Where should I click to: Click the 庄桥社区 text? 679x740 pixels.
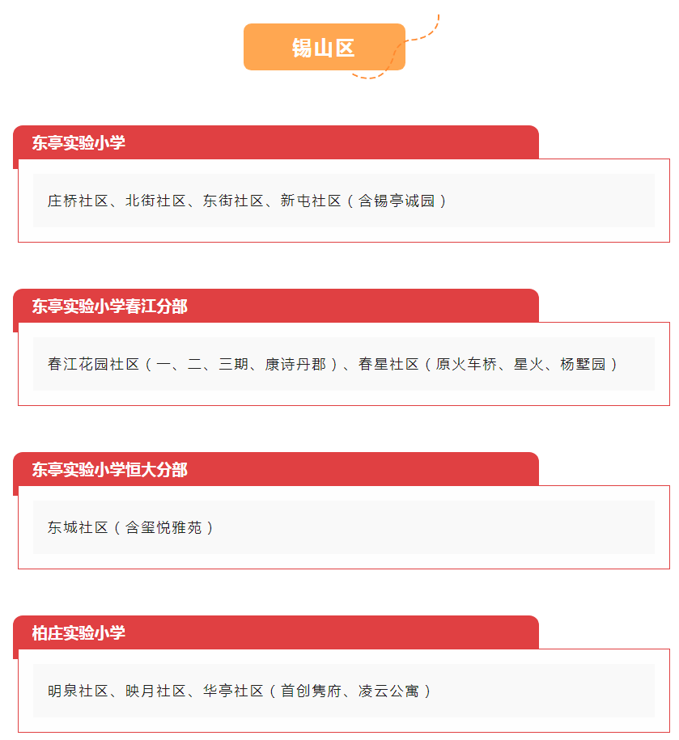78,201
